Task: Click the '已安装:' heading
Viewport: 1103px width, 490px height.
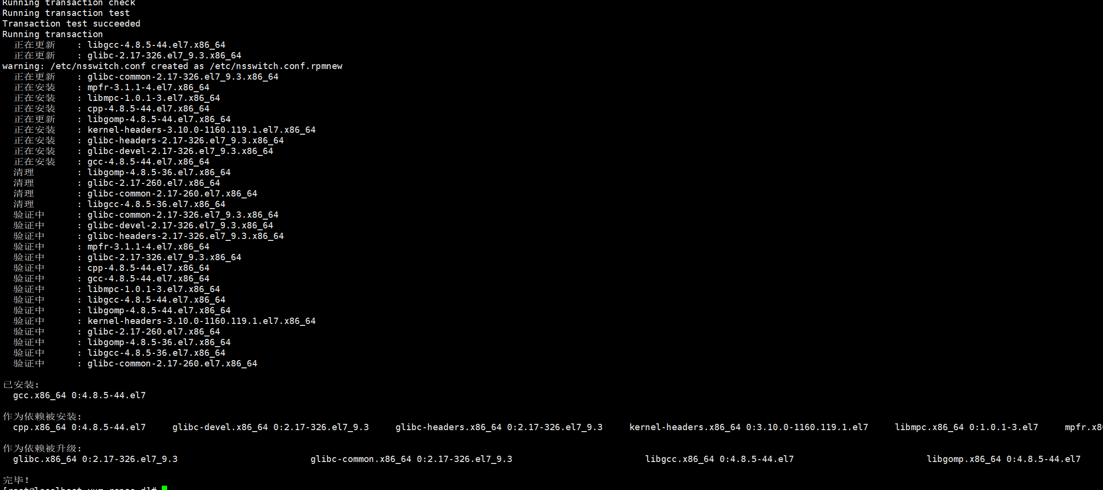Action: (21, 385)
